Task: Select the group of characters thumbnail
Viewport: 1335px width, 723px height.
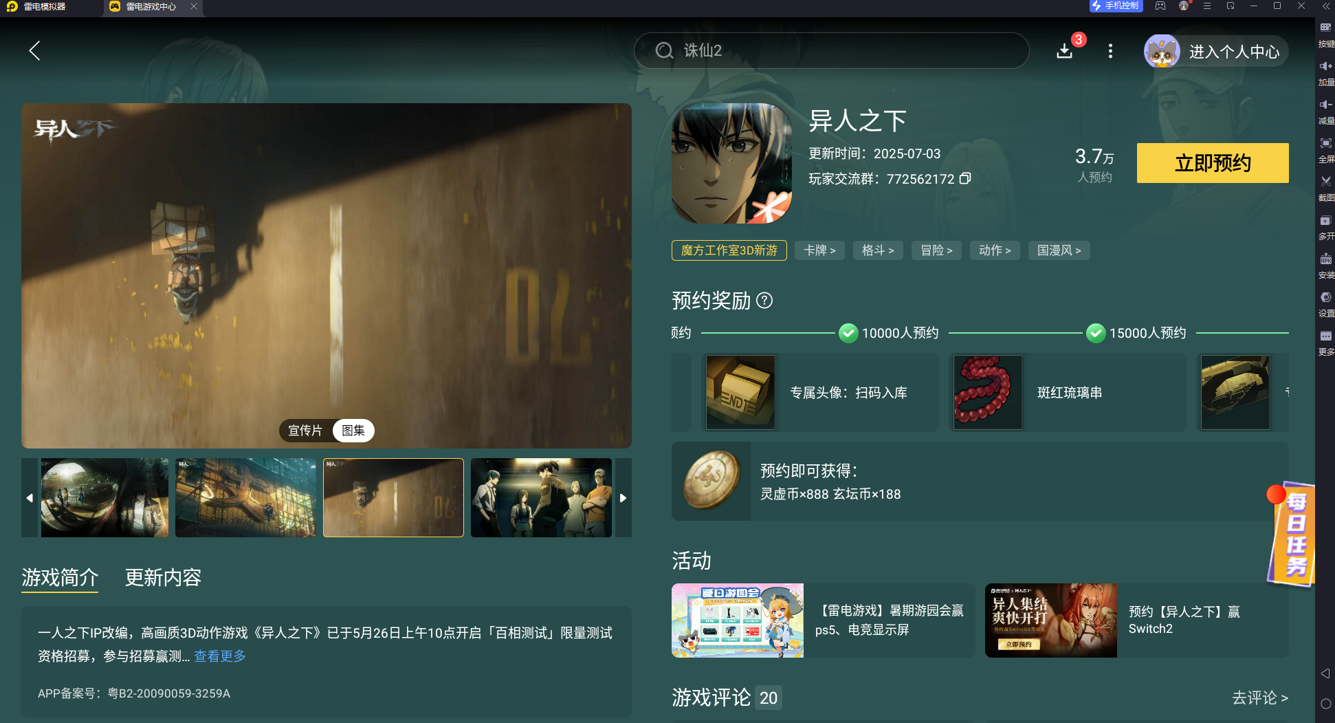Action: (x=541, y=498)
